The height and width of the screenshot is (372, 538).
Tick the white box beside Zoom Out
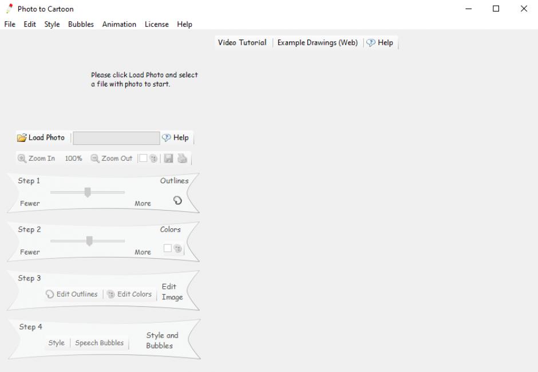(143, 158)
